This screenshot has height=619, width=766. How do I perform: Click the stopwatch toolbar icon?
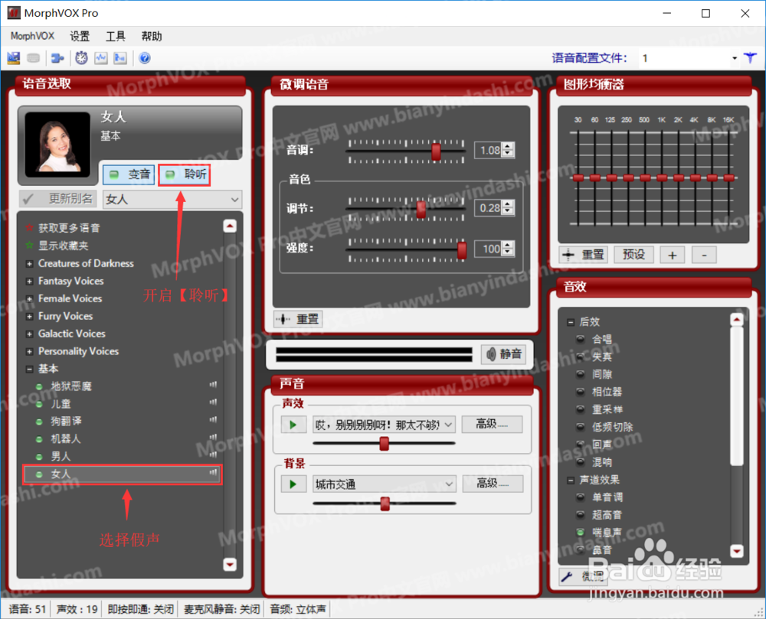pos(81,58)
